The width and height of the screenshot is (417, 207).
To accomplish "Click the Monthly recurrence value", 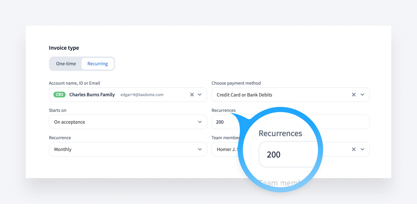I will coord(63,149).
